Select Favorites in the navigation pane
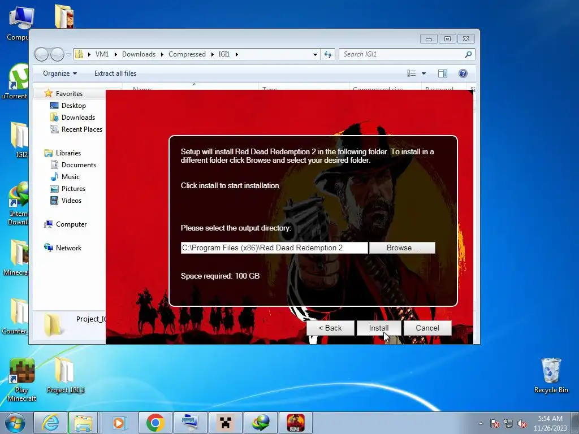This screenshot has height=434, width=579. 69,94
